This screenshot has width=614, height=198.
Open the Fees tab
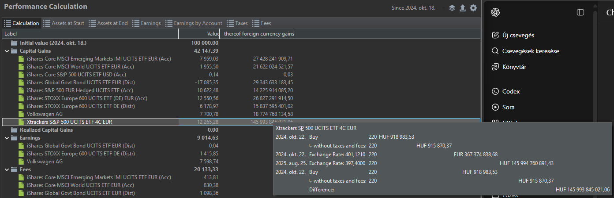click(262, 23)
